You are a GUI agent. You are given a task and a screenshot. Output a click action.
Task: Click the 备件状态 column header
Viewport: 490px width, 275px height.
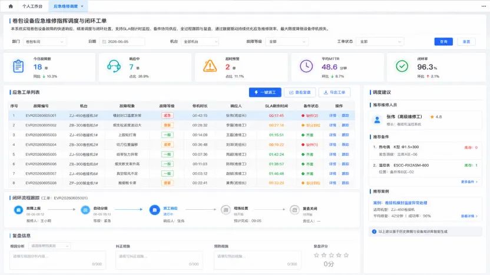click(x=310, y=106)
